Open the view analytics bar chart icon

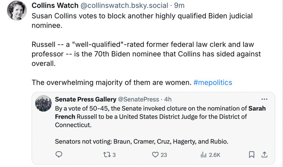[203, 155]
